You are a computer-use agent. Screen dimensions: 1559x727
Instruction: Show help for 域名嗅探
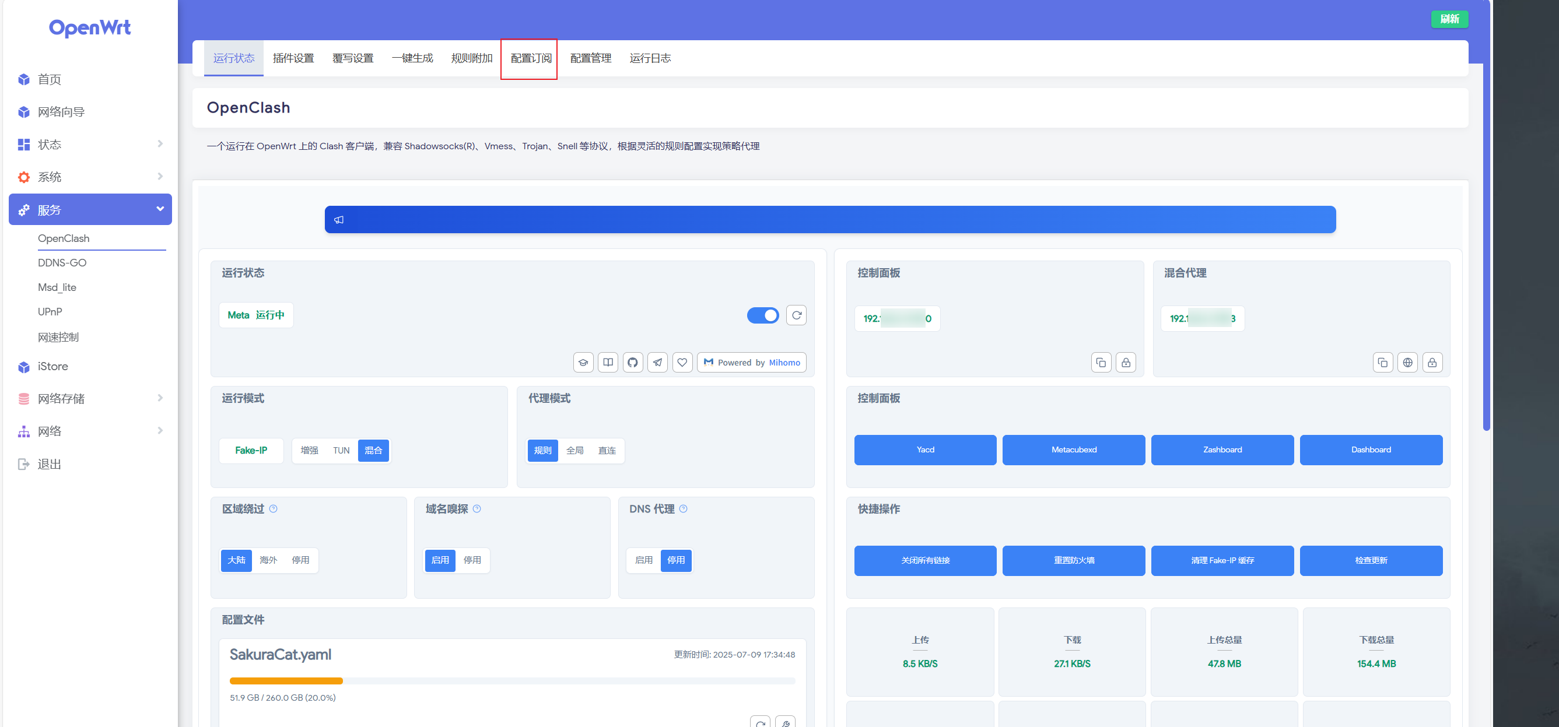pos(477,508)
